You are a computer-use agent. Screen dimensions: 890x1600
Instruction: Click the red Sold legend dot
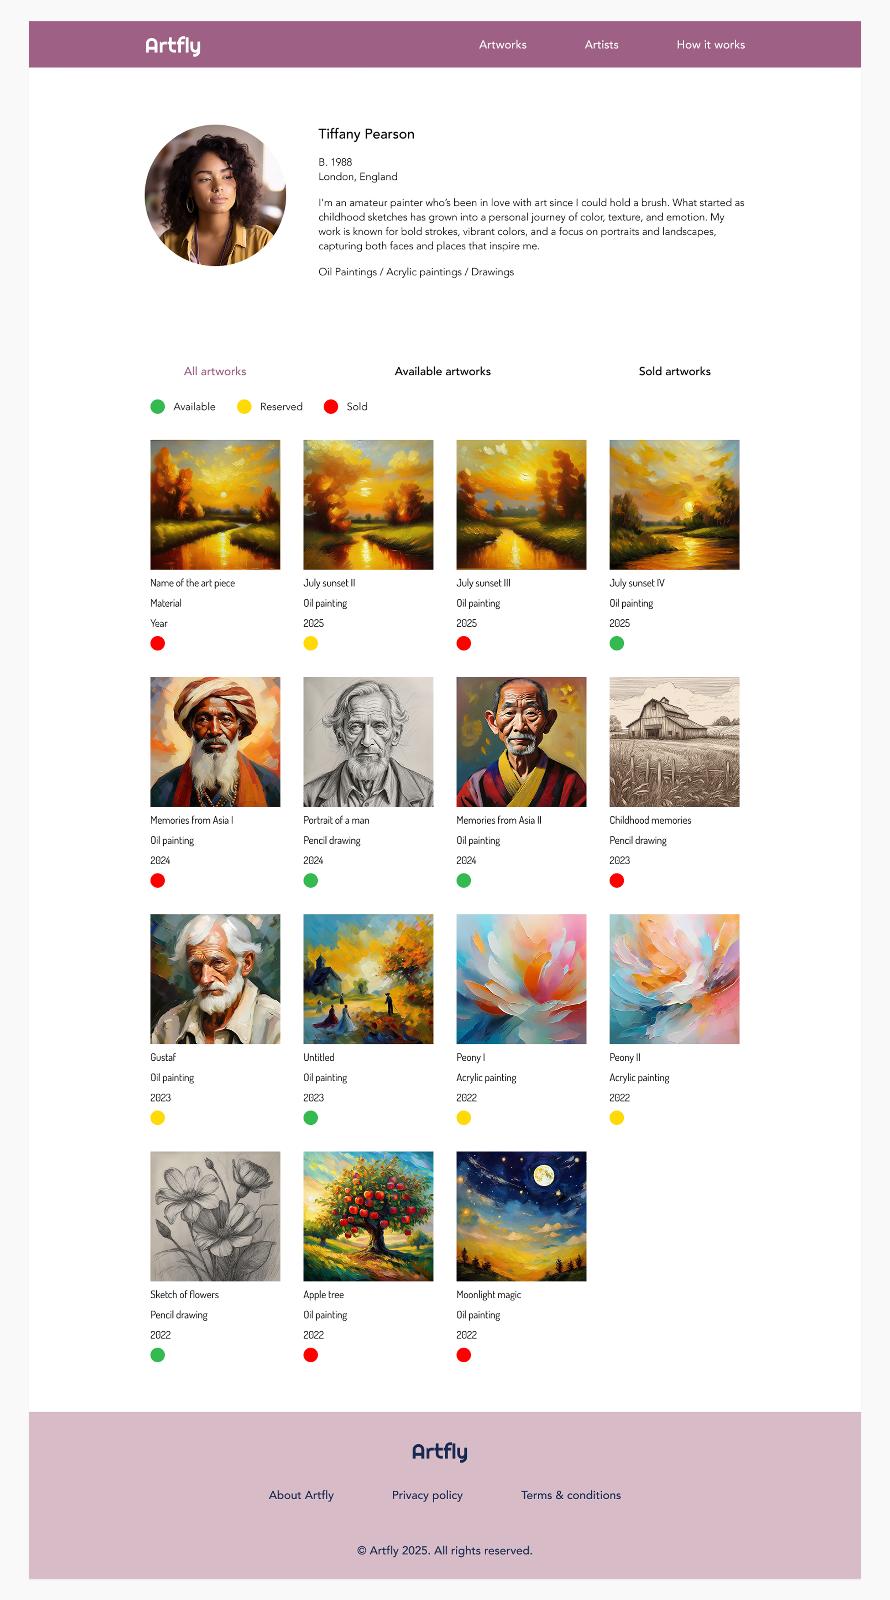tap(331, 406)
